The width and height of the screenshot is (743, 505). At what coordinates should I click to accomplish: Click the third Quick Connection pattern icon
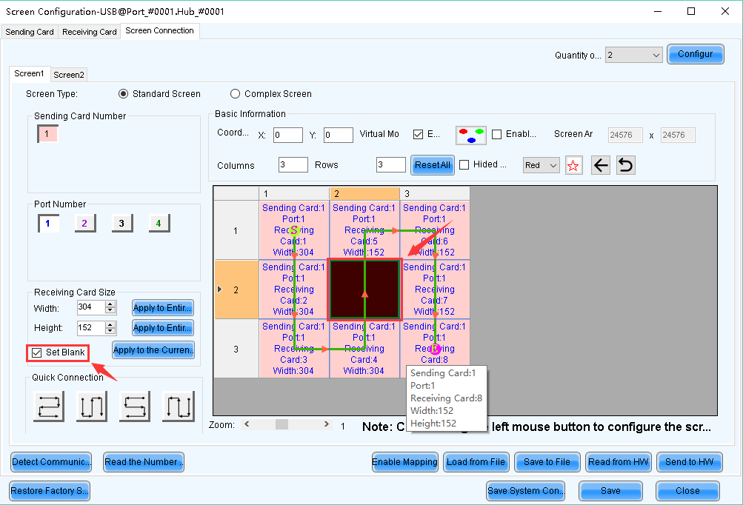[x=135, y=406]
